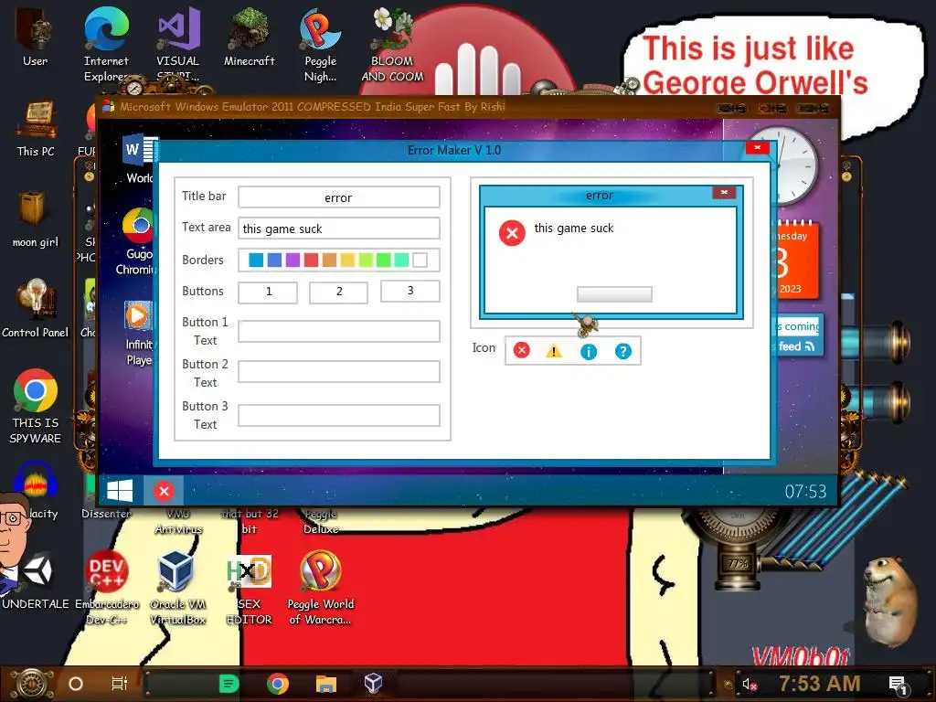
Task: Launch Peggle Nights desktop icon
Action: [x=321, y=45]
